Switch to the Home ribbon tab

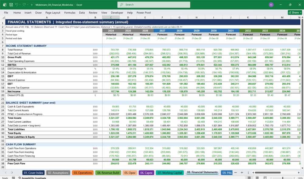tap(17, 12)
